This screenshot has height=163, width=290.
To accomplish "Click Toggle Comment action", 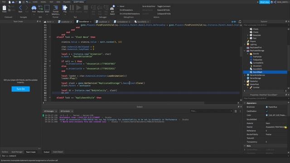I will (164, 6).
